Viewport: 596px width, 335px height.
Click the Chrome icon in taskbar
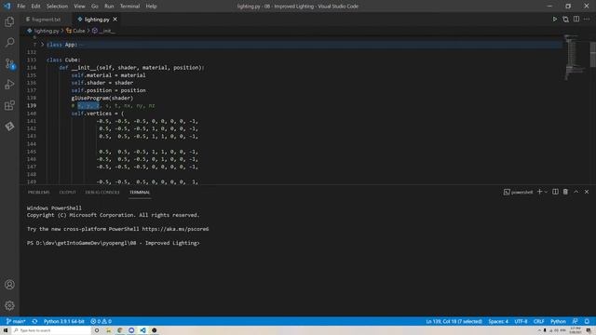pyautogui.click(x=120, y=330)
